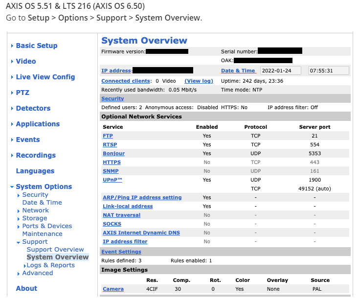
Task: Open the Languages page
Action: coord(35,171)
